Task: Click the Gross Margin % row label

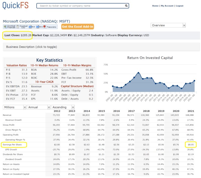Action: (x=13, y=130)
